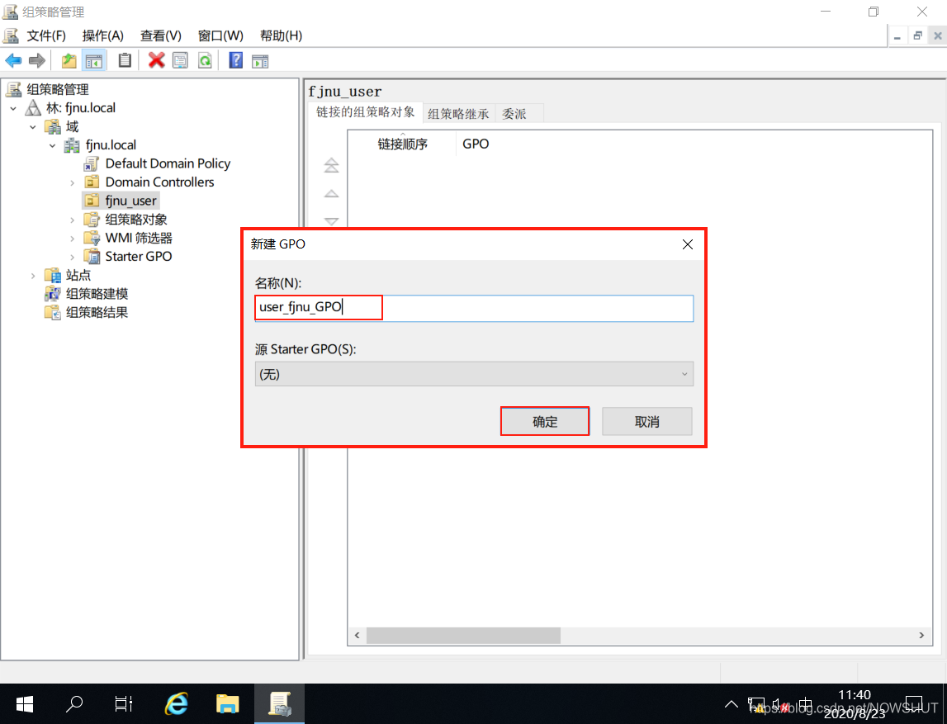Toggle the show/hide console tree icon
Viewport: 947px width, 724px height.
pos(94,60)
